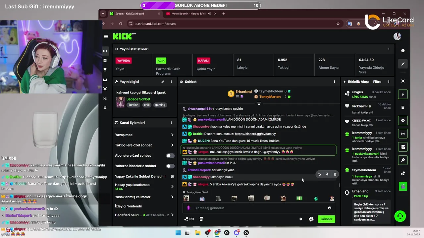The height and width of the screenshot is (238, 424).
Task: Toggle the chat bubble widget icon
Action: click(x=403, y=121)
